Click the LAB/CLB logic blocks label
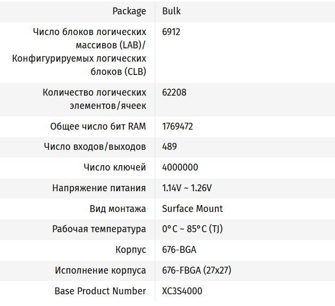The height and width of the screenshot is (306, 335). [80, 52]
